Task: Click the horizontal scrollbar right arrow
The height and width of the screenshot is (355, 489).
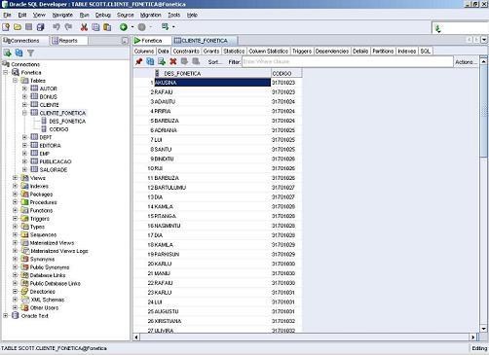Action: (x=472, y=337)
